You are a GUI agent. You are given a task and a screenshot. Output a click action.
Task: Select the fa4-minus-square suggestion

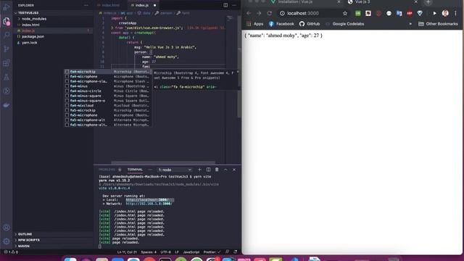108,96
